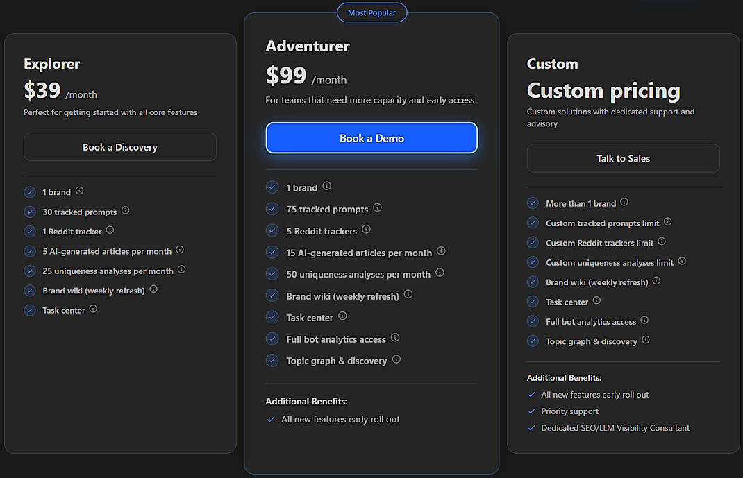Viewport: 743px width, 478px height.
Task: Click the Adventurer plan title
Action: pos(308,46)
